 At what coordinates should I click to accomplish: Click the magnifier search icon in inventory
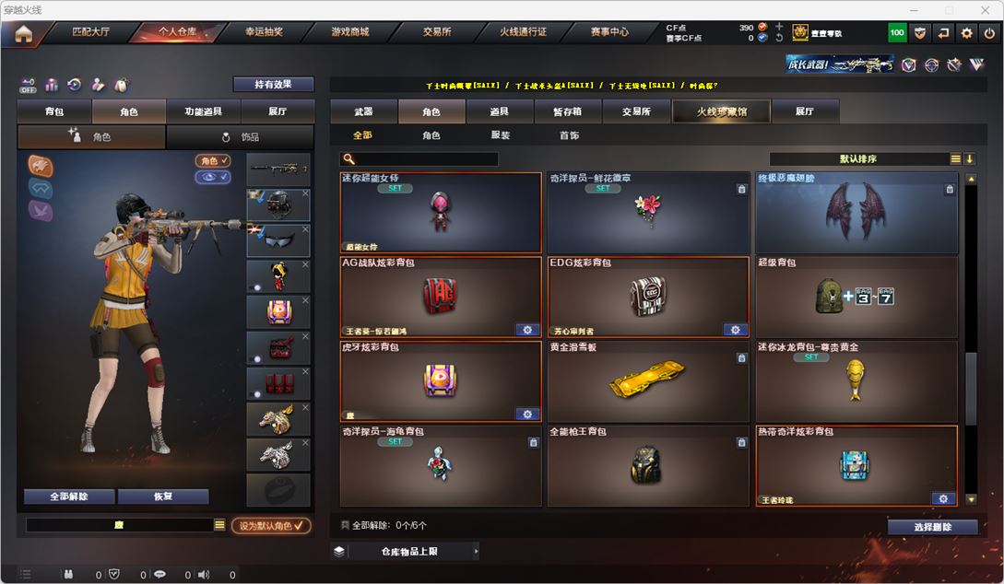(x=349, y=158)
